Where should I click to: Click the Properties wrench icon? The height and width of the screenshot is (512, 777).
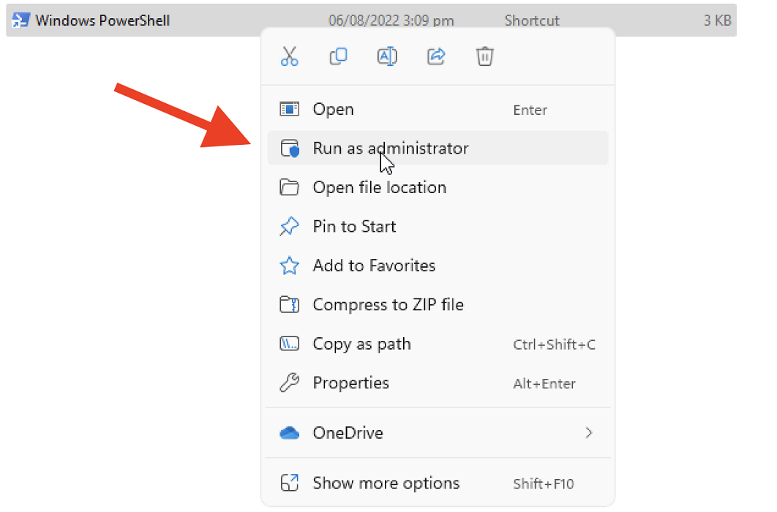(x=290, y=383)
